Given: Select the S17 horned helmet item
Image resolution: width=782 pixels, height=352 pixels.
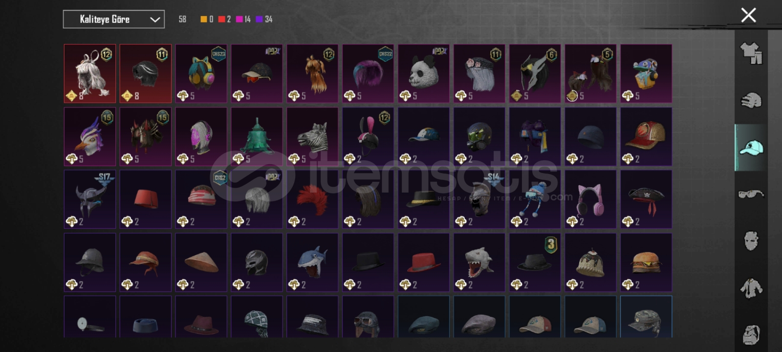Looking at the screenshot, I should 90,199.
